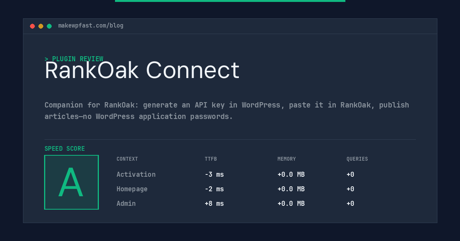Click the yellow window dot

tap(41, 26)
